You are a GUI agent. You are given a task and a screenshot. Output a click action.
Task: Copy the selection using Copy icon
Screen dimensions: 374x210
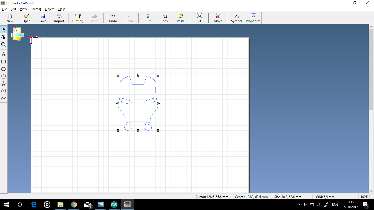click(164, 18)
